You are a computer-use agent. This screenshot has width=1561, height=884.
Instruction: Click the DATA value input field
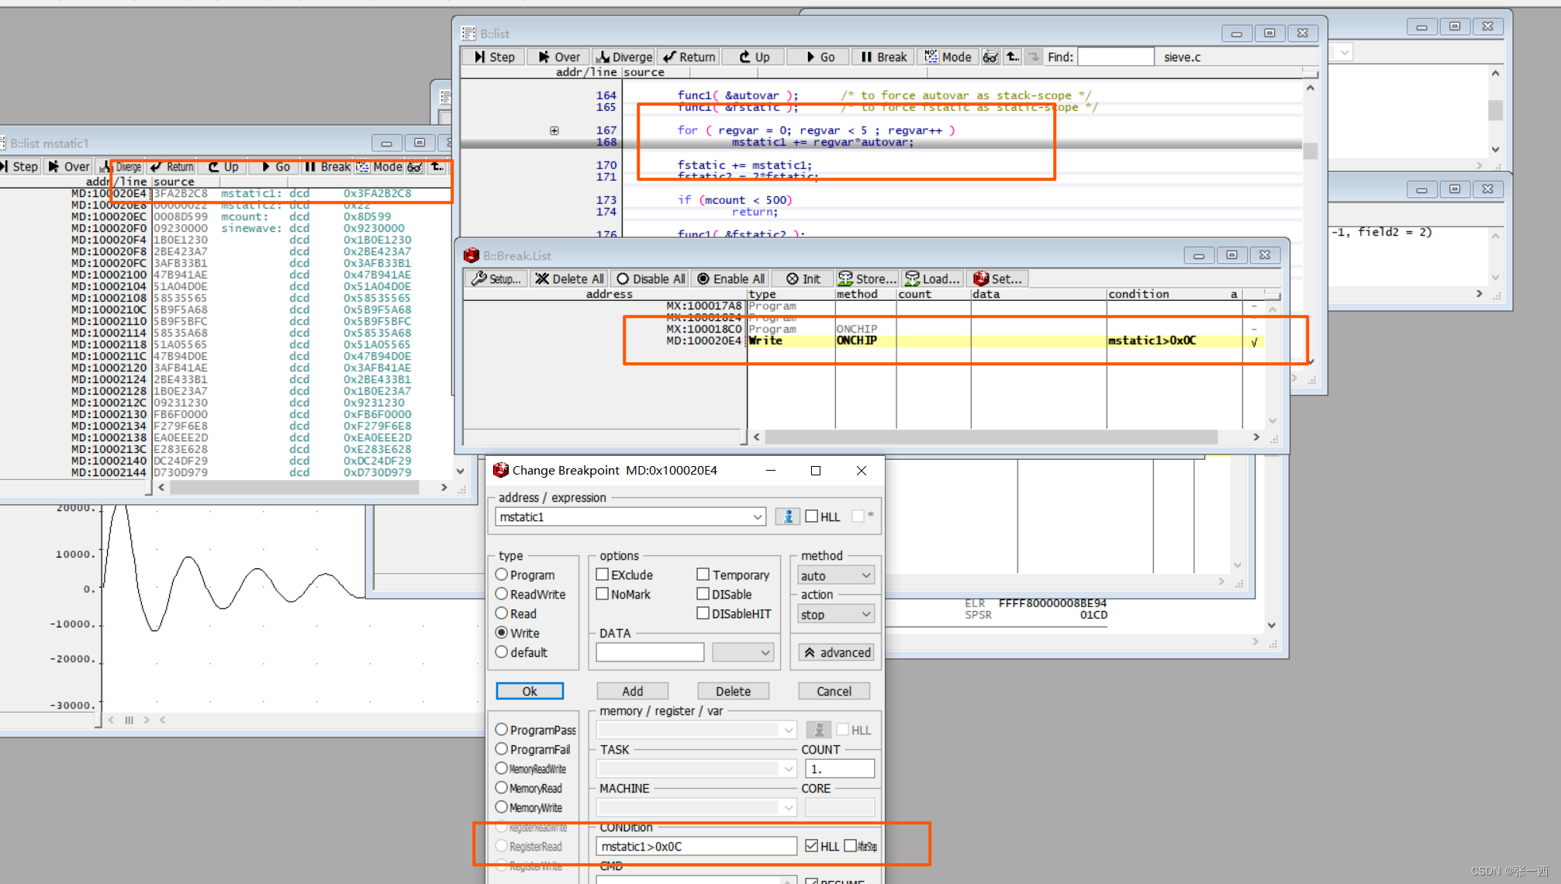(x=650, y=652)
